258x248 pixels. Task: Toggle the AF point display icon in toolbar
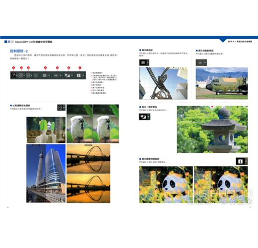(x=56, y=75)
